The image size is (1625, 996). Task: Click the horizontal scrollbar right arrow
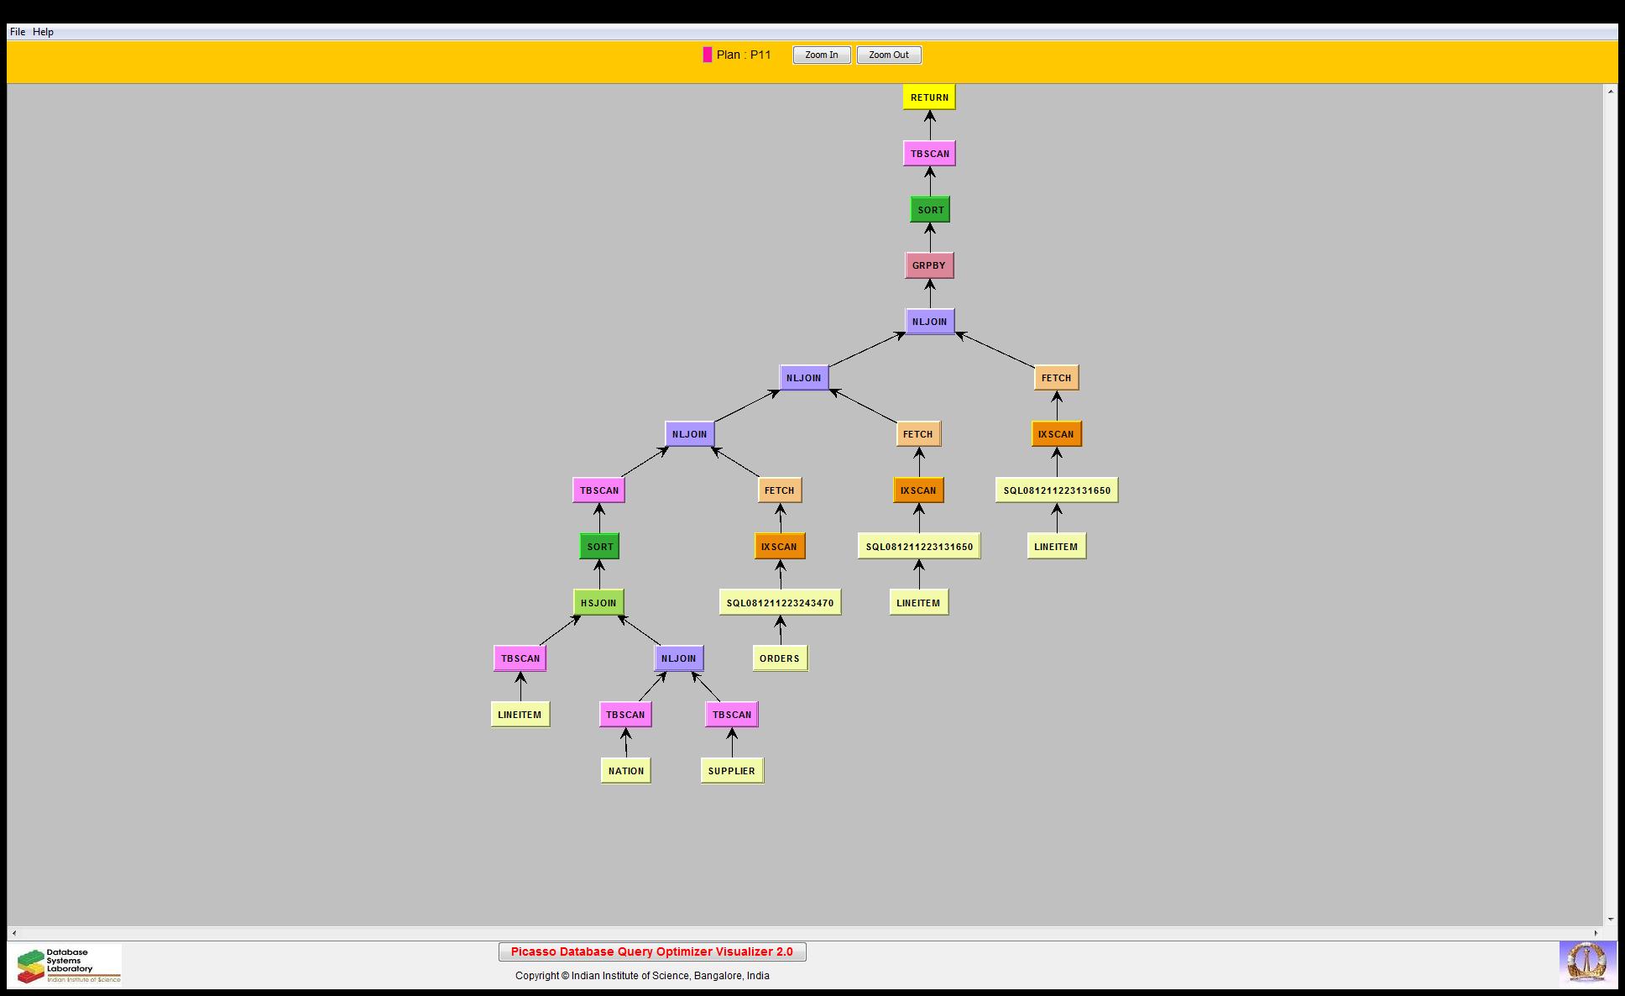[1596, 933]
